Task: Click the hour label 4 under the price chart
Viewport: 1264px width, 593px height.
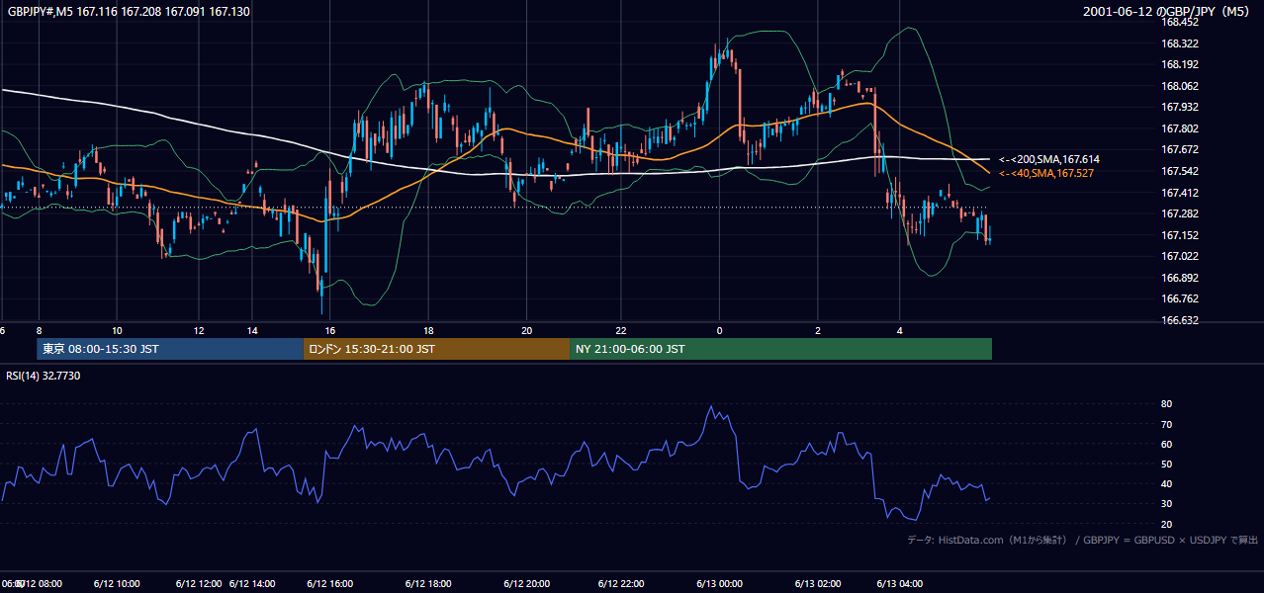Action: 900,330
